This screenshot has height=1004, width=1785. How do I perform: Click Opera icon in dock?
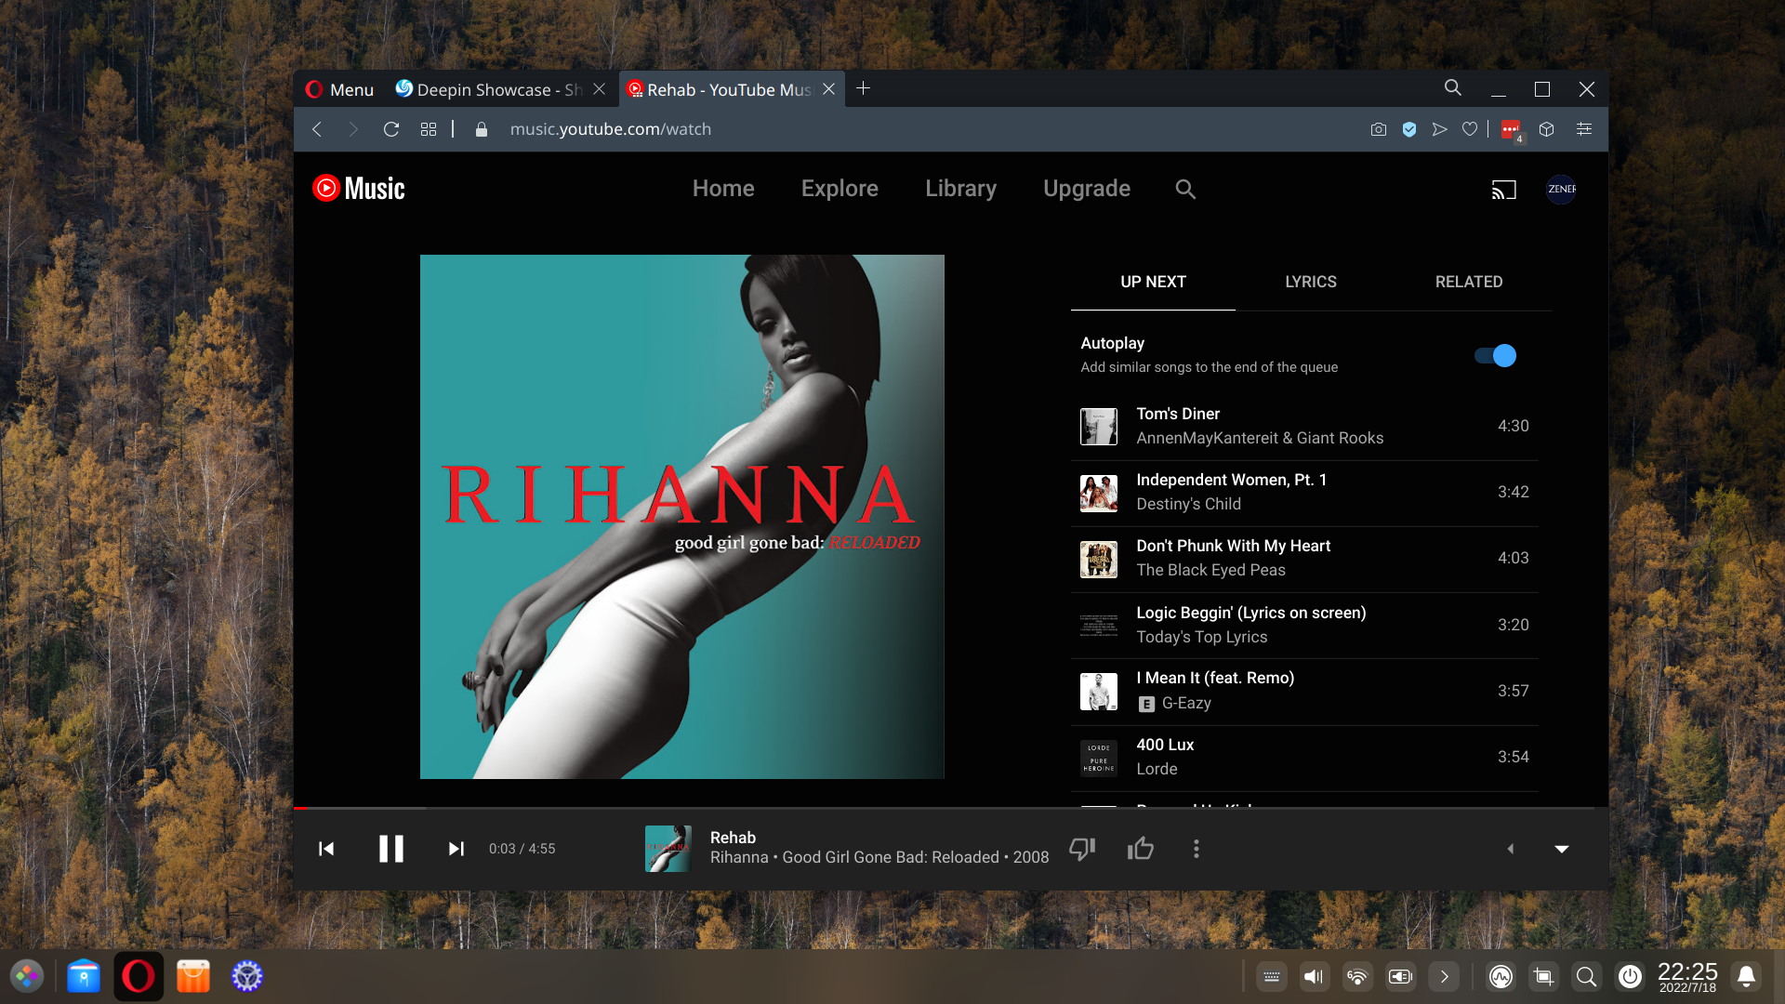pyautogui.click(x=139, y=976)
